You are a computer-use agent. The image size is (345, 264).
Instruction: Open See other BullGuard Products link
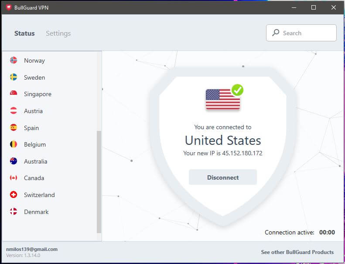click(x=297, y=252)
